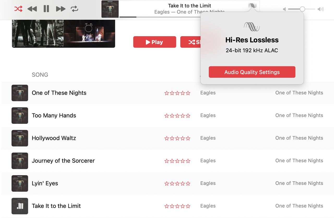Image resolution: width=334 pixels, height=218 pixels.
Task: Open Eagles artist link for Journey of the Sorcerer
Action: point(208,161)
